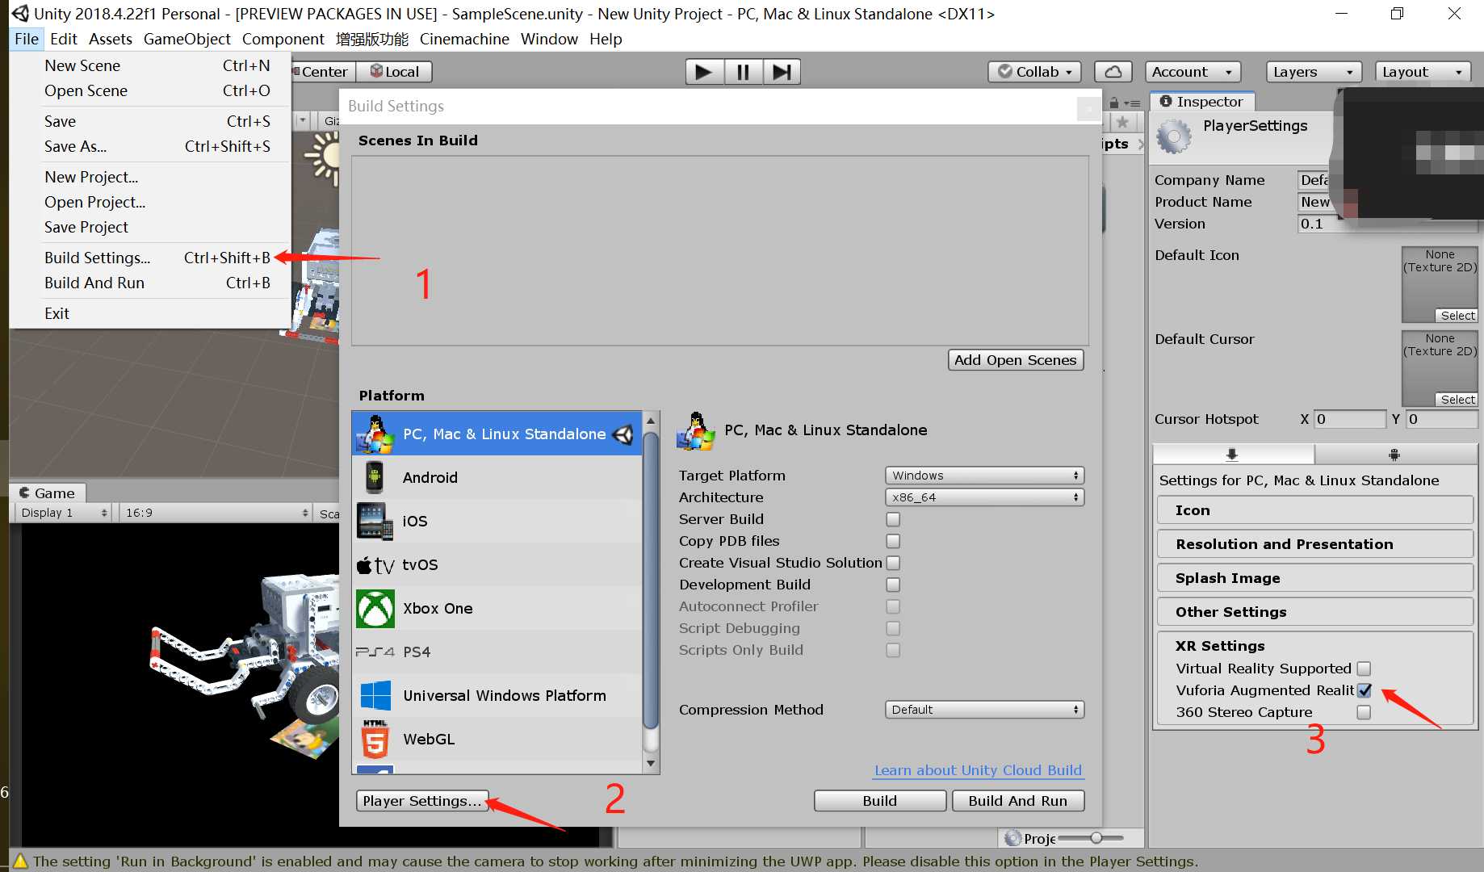Screen dimensions: 1484x872
Task: Check Create Visual Studio Solution
Action: point(893,563)
